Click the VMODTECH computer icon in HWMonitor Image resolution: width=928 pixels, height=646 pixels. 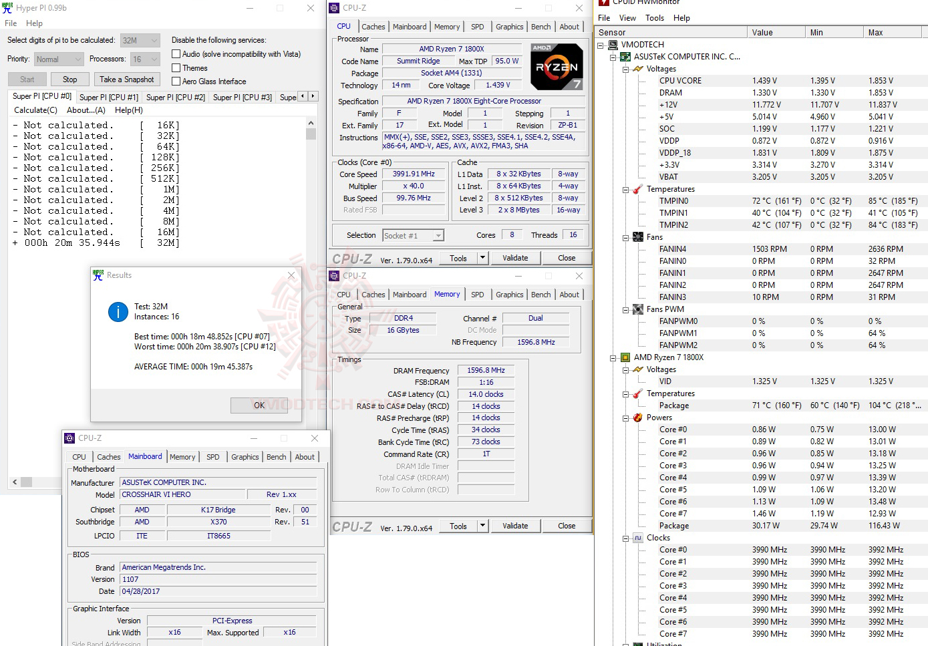[x=613, y=45]
